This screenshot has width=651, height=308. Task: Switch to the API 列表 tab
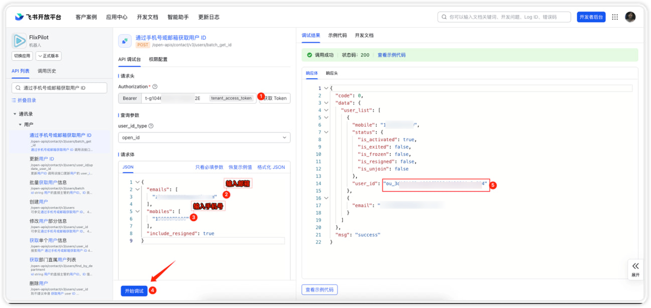coord(21,71)
